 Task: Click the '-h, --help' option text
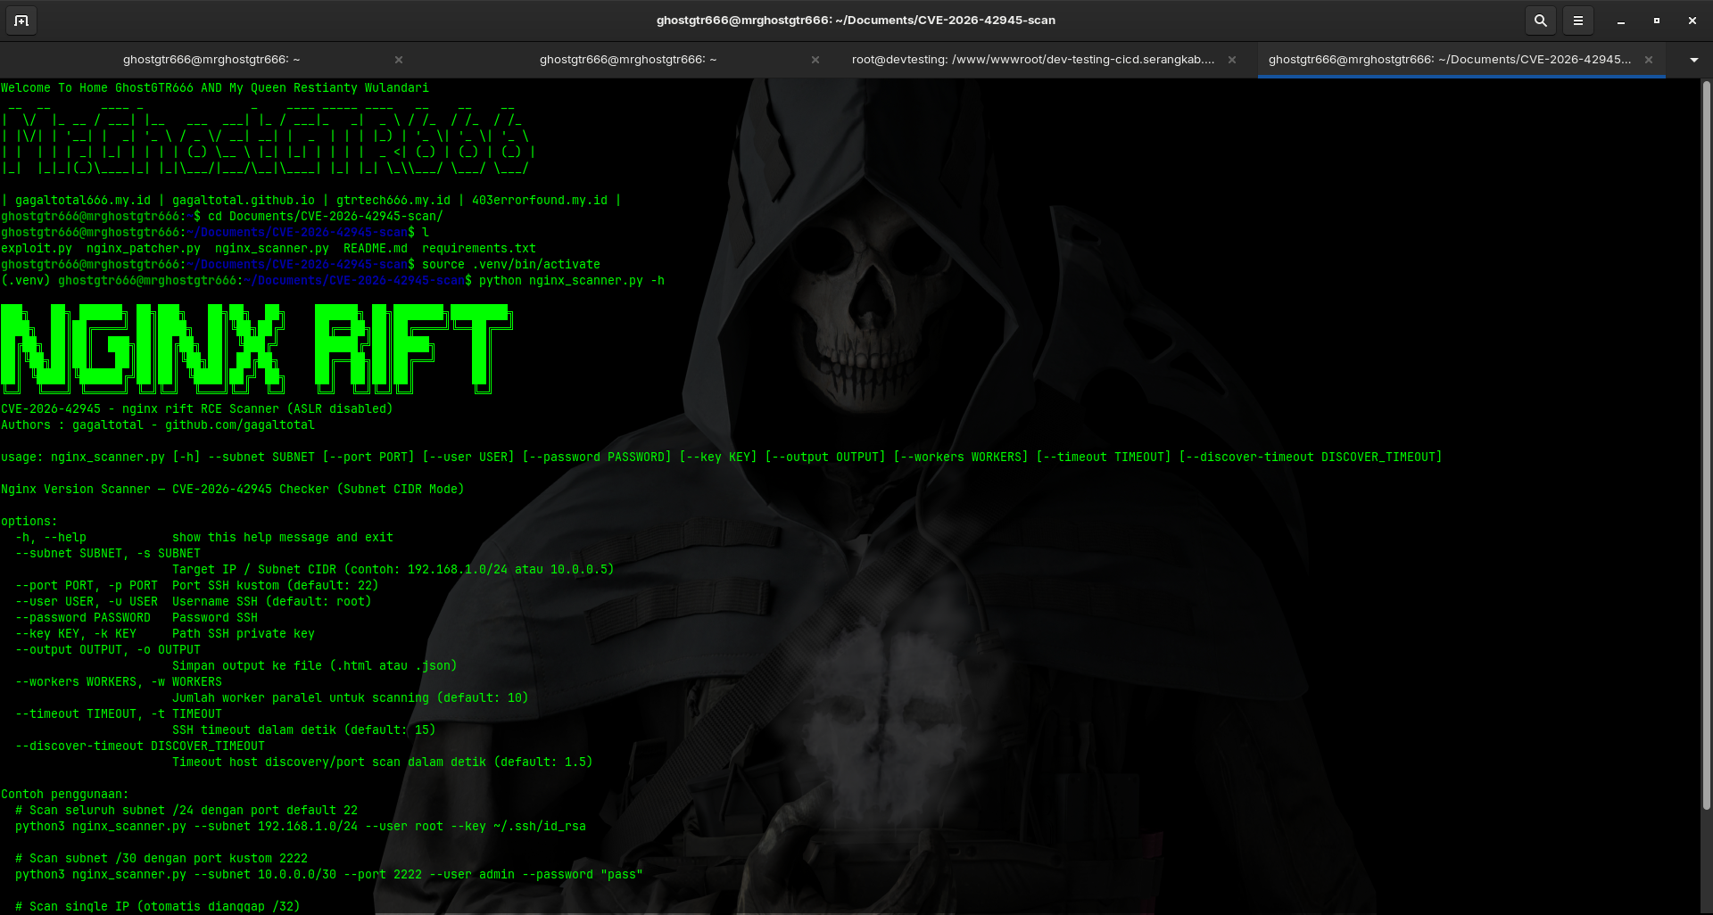[51, 538]
